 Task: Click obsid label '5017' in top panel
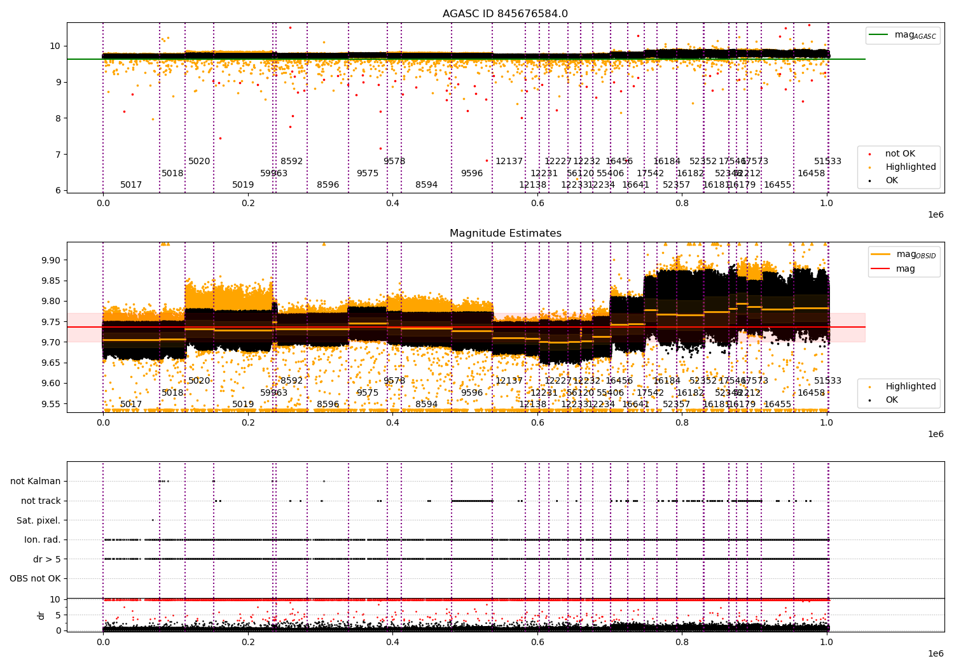click(x=131, y=185)
